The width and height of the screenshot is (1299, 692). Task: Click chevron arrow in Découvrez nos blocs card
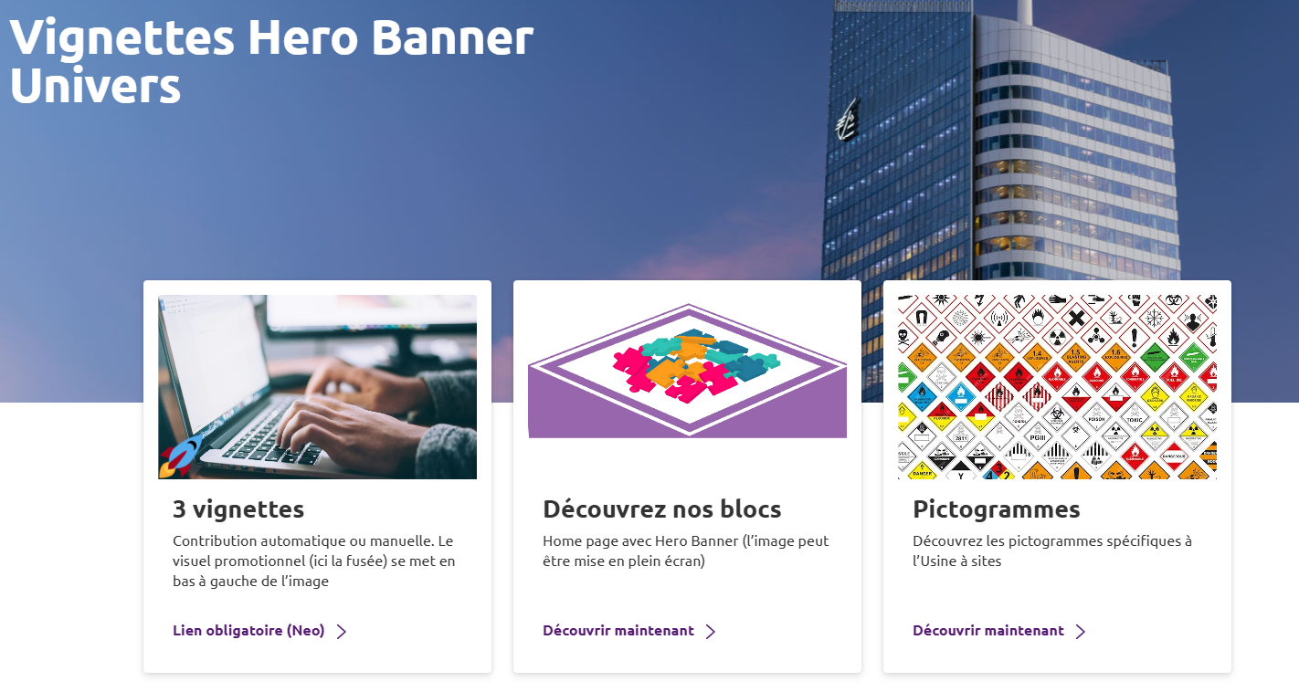(x=711, y=632)
